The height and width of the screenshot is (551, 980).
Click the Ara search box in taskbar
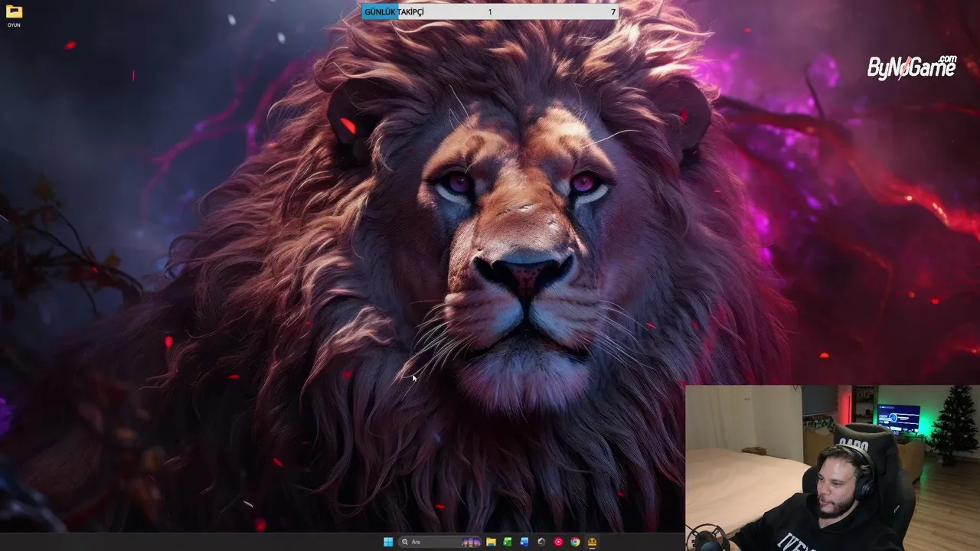(439, 542)
